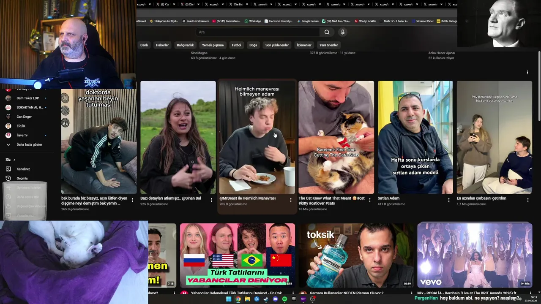Select the 'Son yüklenenler' filter chip
This screenshot has width=541, height=304.
tap(277, 45)
